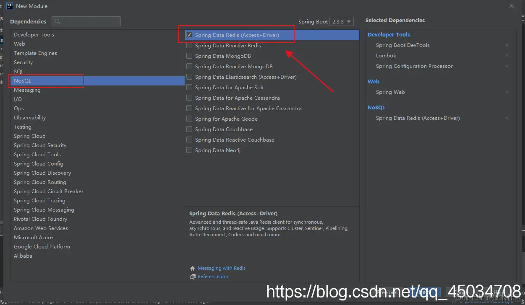The width and height of the screenshot is (525, 305).
Task: Open the Spring Boot version dropdown
Action: (342, 21)
